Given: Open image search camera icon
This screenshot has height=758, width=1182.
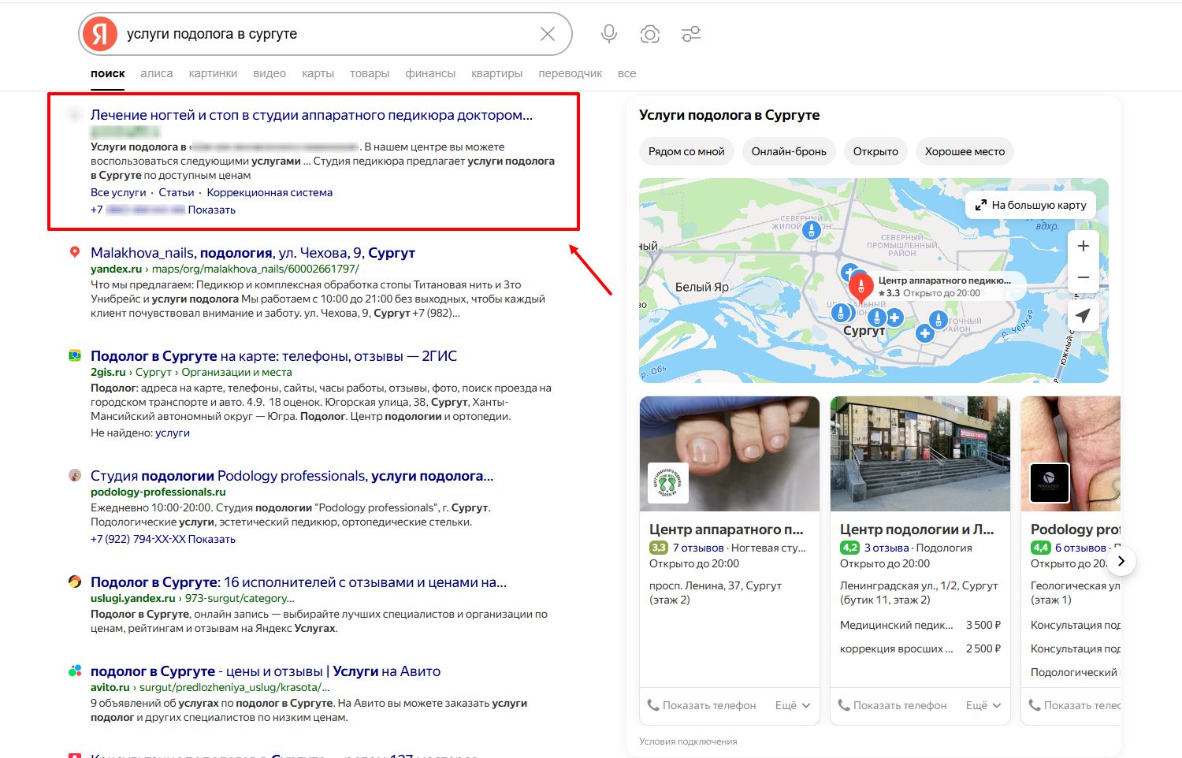Looking at the screenshot, I should (650, 34).
